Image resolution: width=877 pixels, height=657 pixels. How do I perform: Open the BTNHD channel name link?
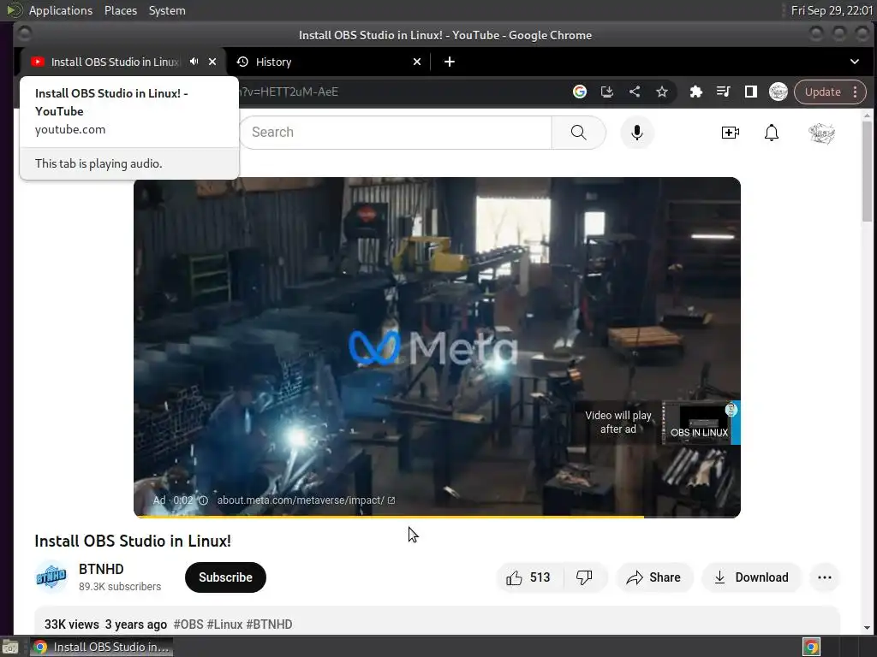[101, 569]
